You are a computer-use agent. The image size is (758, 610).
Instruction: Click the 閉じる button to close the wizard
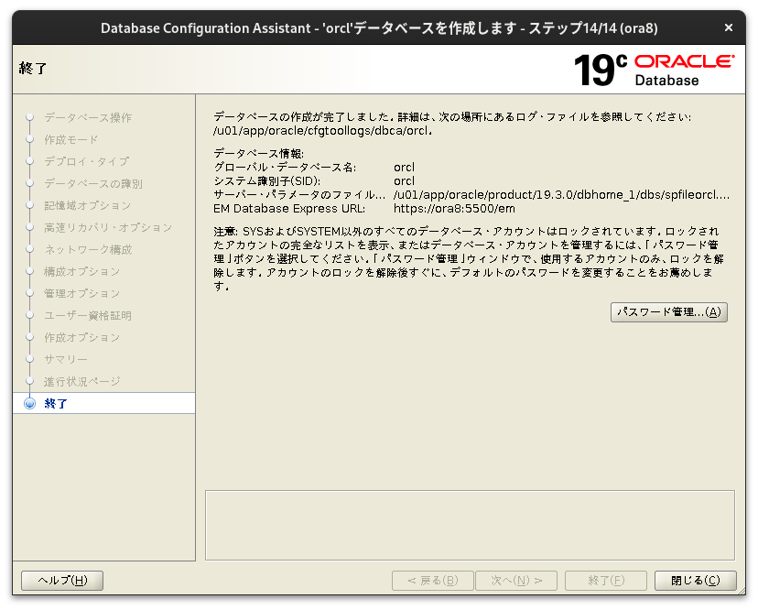tap(693, 580)
